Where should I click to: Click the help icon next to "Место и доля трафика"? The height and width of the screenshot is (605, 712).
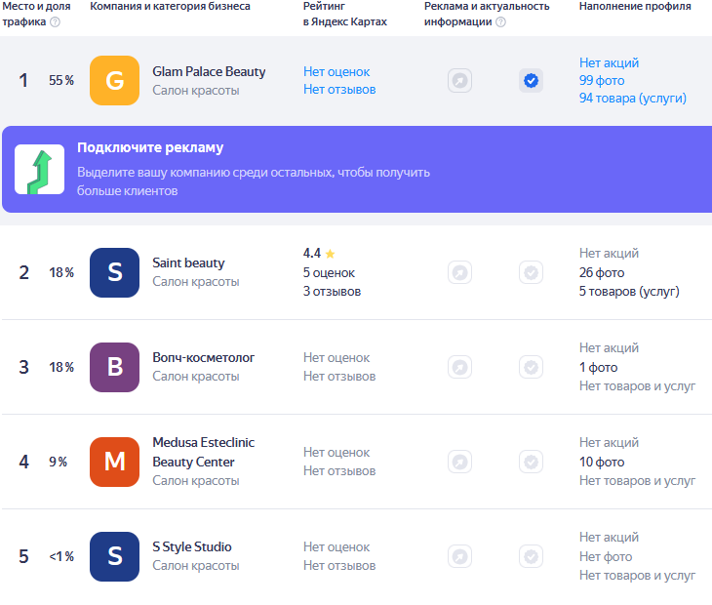(x=55, y=21)
